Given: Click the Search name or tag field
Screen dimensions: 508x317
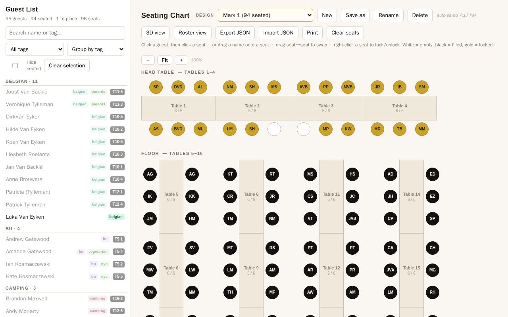Looking at the screenshot, I should click(65, 33).
